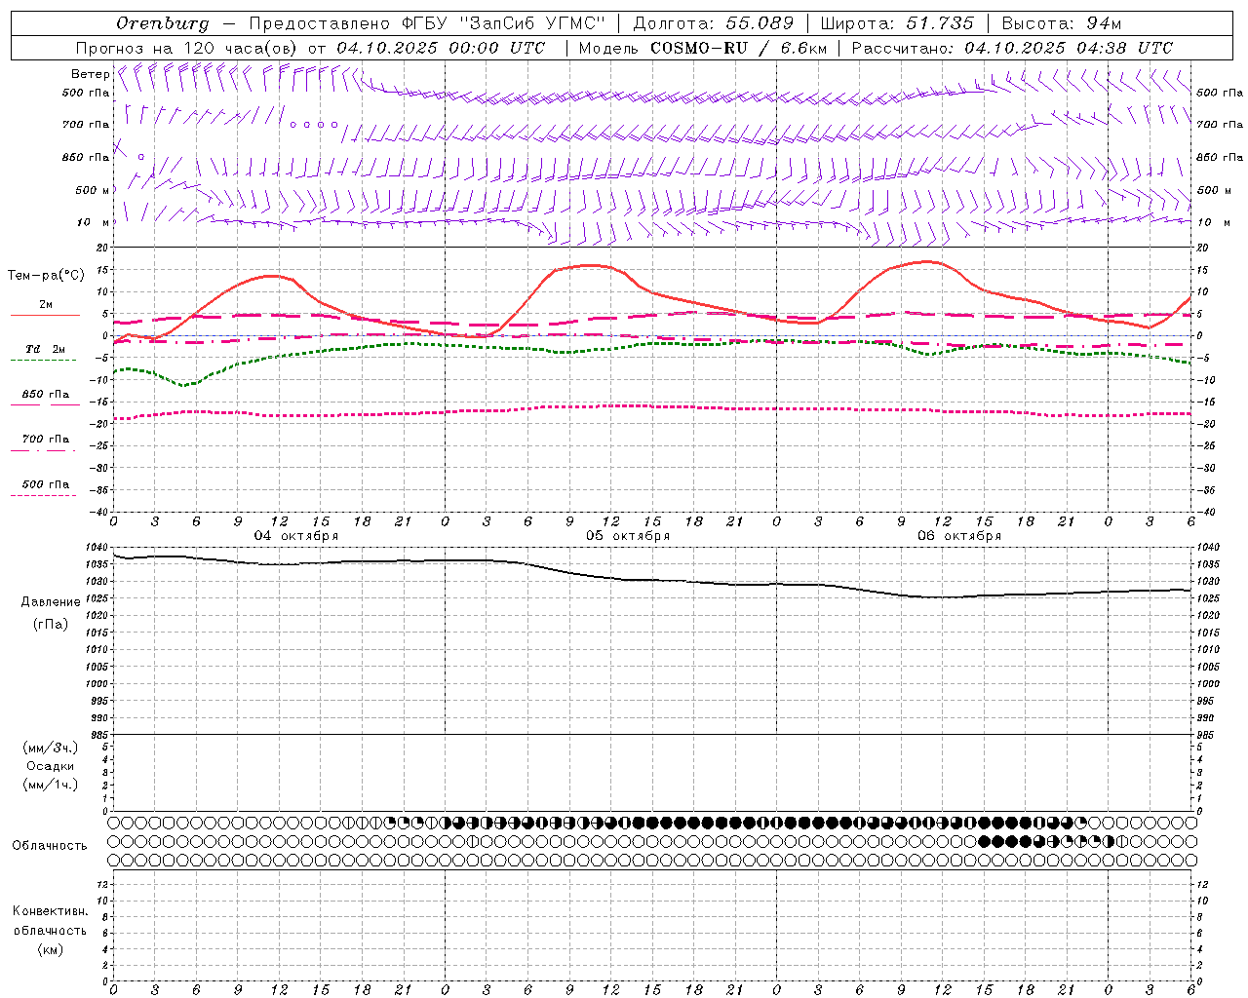Click the "Осадки" precipitation label
Screen dimensions: 1248x998
[x=51, y=766]
